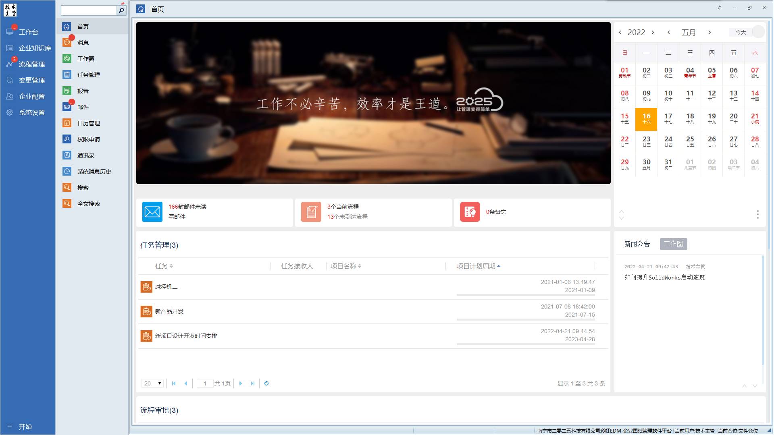Open the 企业知识库 knowledge base menu
Image resolution: width=774 pixels, height=435 pixels.
pyautogui.click(x=28, y=48)
